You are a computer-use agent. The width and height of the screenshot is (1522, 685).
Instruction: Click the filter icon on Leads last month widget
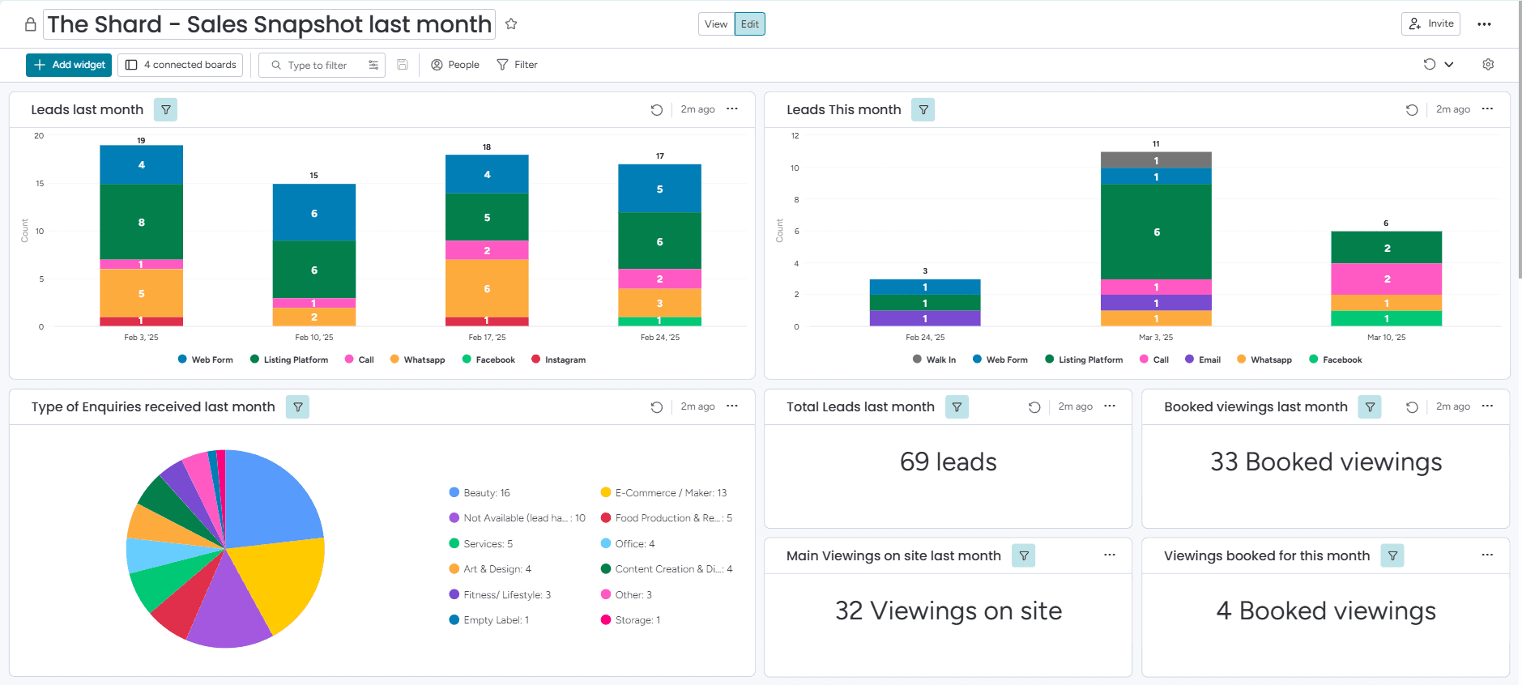coord(166,110)
